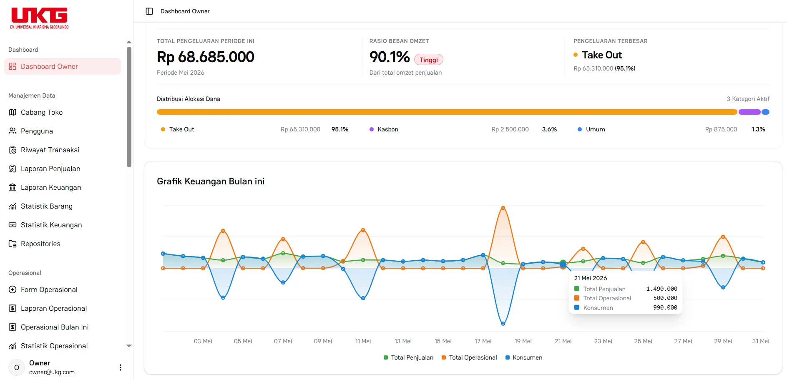Click the sidebar scroll up arrow

point(129,42)
